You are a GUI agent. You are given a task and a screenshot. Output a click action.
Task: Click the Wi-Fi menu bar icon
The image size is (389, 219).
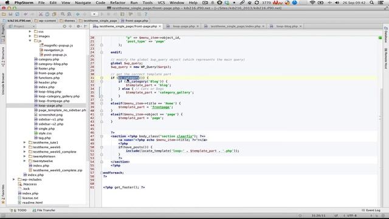tap(312, 2)
